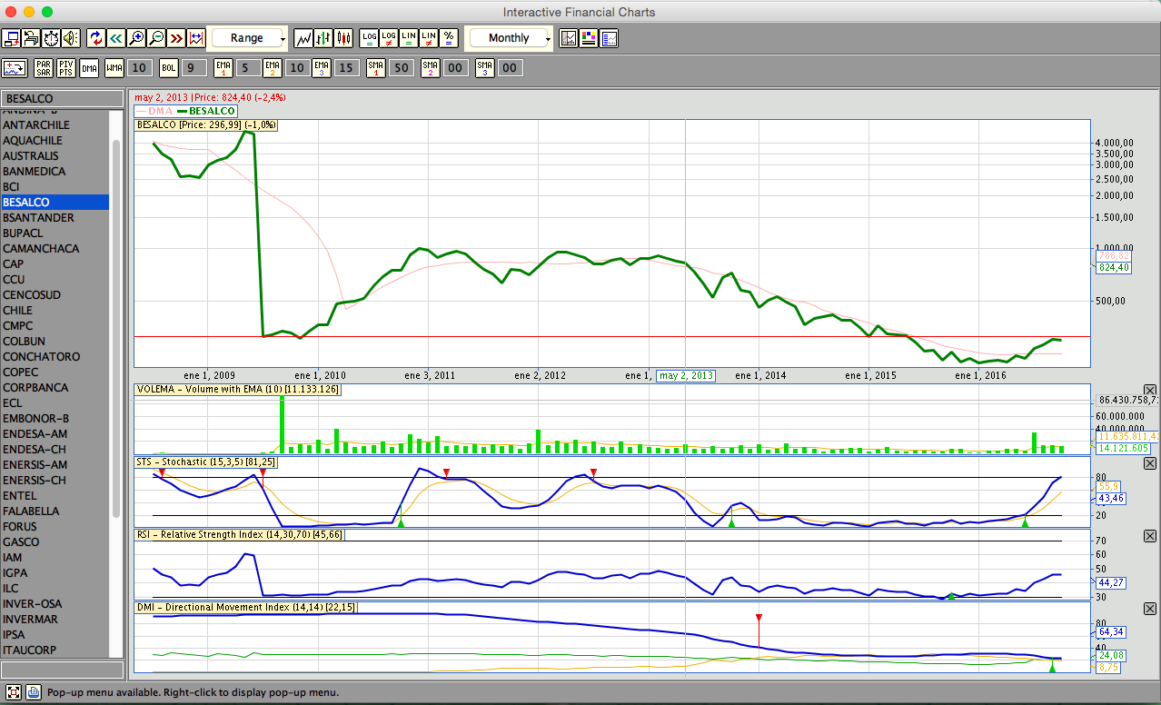Image resolution: width=1161 pixels, height=705 pixels.
Task: Zoom in with the plus magnifier
Action: [x=136, y=38]
